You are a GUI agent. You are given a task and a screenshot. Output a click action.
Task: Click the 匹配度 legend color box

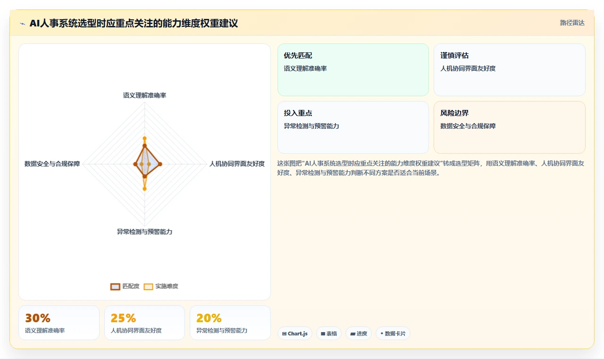tap(115, 286)
